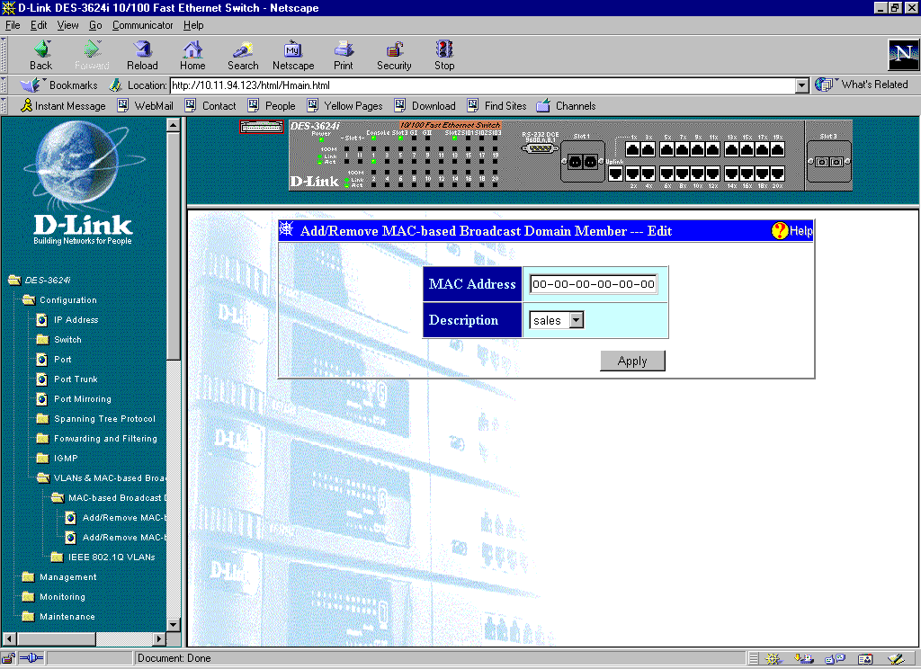Select Port Mirroring in the sidebar
Screen dimensions: 921x669
point(82,399)
